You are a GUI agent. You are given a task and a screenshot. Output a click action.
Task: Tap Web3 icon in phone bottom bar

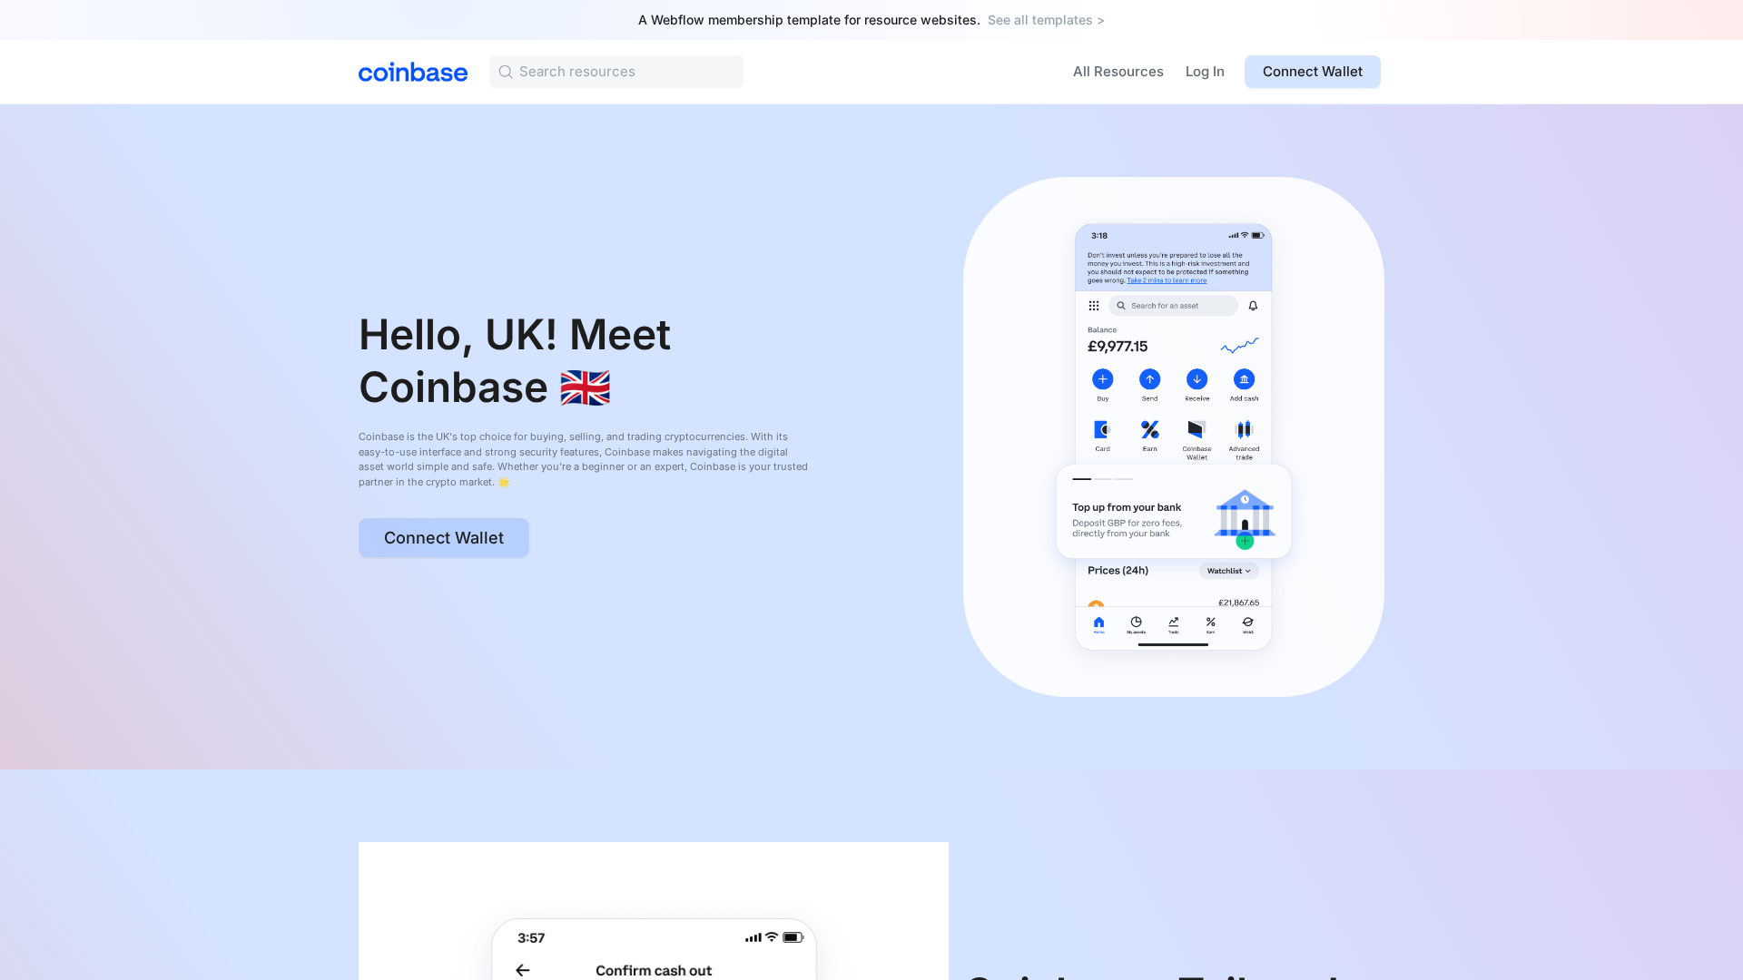tap(1247, 624)
